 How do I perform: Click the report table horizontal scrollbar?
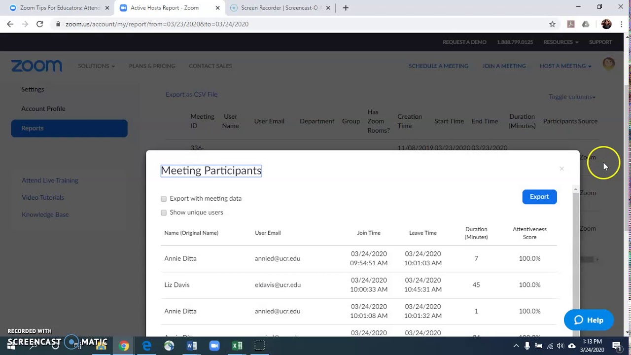click(x=587, y=259)
